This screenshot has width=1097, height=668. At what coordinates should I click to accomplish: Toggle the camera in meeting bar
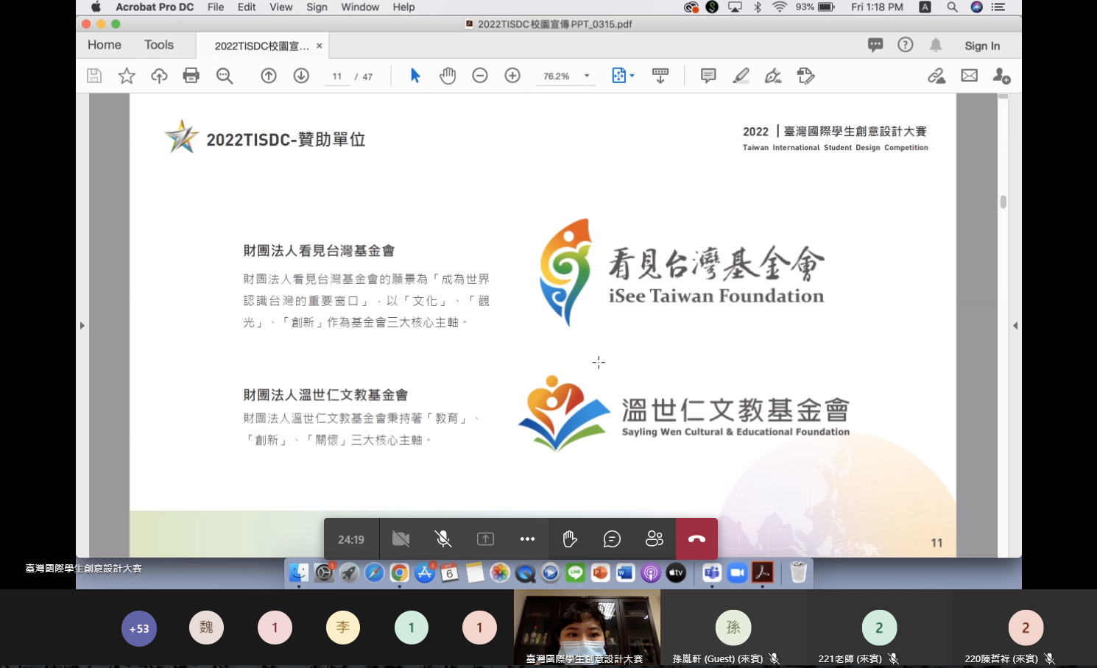click(401, 539)
